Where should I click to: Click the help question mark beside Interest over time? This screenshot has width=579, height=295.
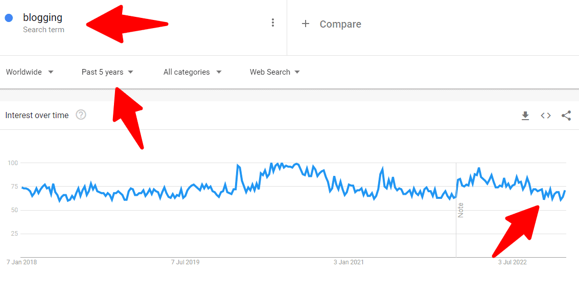81,115
